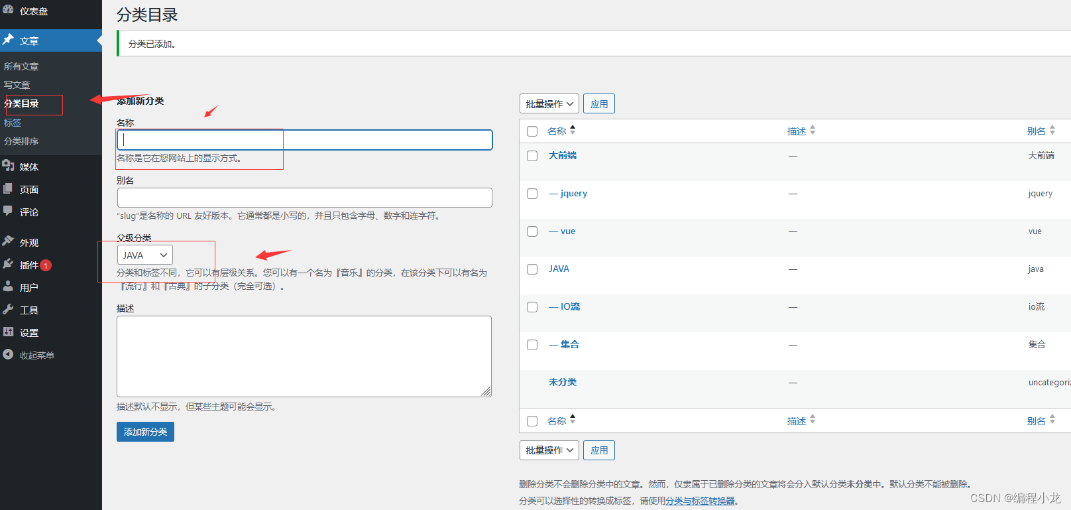The height and width of the screenshot is (510, 1071).
Task: Sort by 名称 arrows in top header
Action: tap(573, 130)
